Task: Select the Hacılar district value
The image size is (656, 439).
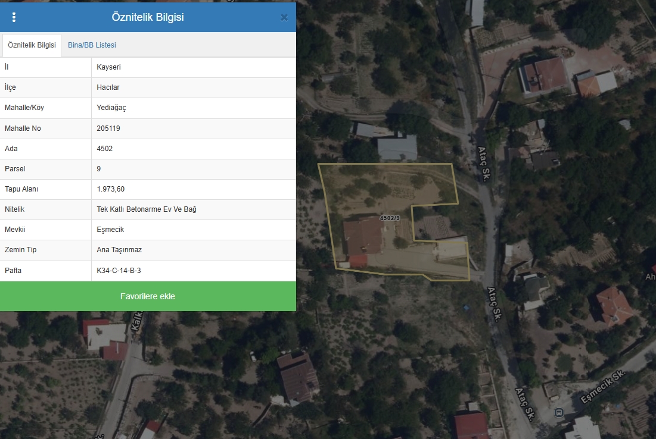Action: pos(108,87)
